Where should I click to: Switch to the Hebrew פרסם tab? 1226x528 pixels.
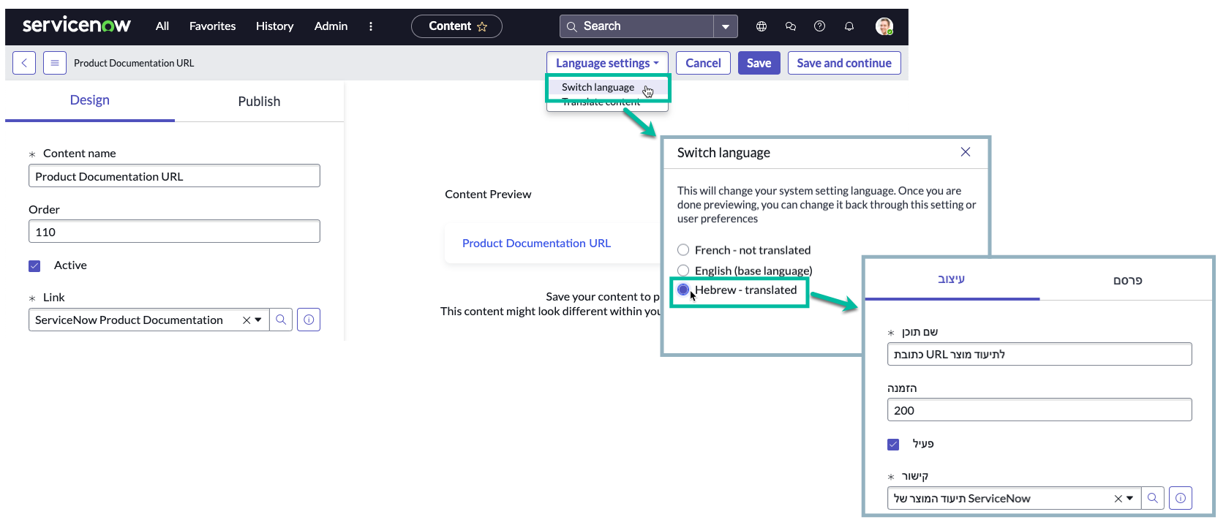pos(1127,280)
